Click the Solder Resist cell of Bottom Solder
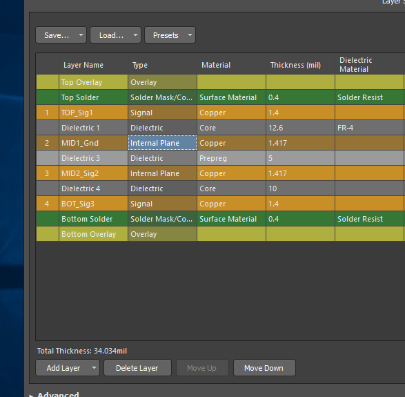405x397 pixels. (369, 219)
